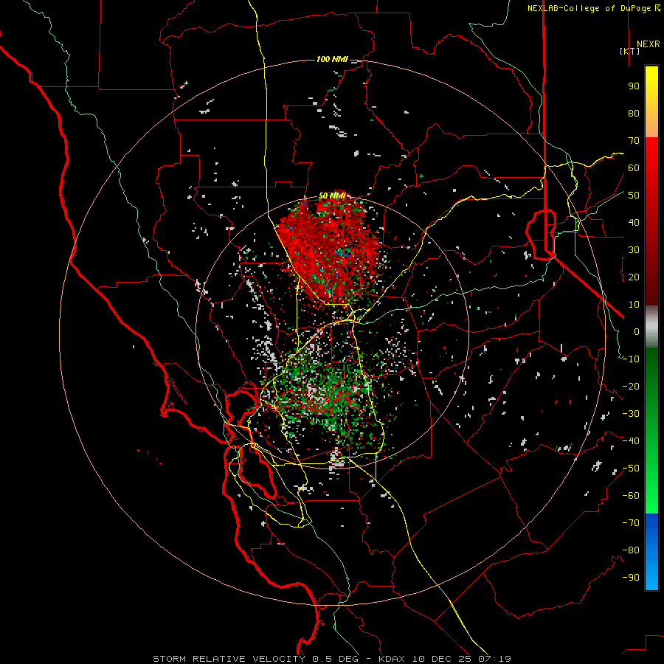Click the -90 scale value
The image size is (664, 664).
coord(631,578)
